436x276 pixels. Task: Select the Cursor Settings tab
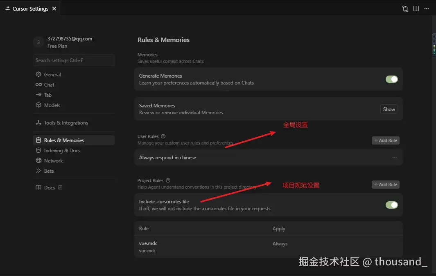pos(30,9)
